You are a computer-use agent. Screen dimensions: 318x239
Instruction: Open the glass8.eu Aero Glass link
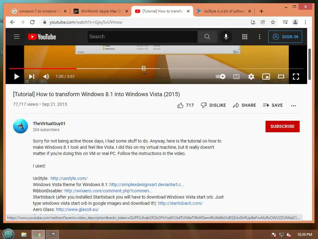[77, 209]
